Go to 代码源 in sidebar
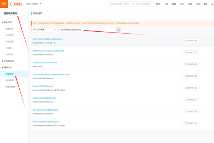Screen dimensions: 214x143 (8, 48)
